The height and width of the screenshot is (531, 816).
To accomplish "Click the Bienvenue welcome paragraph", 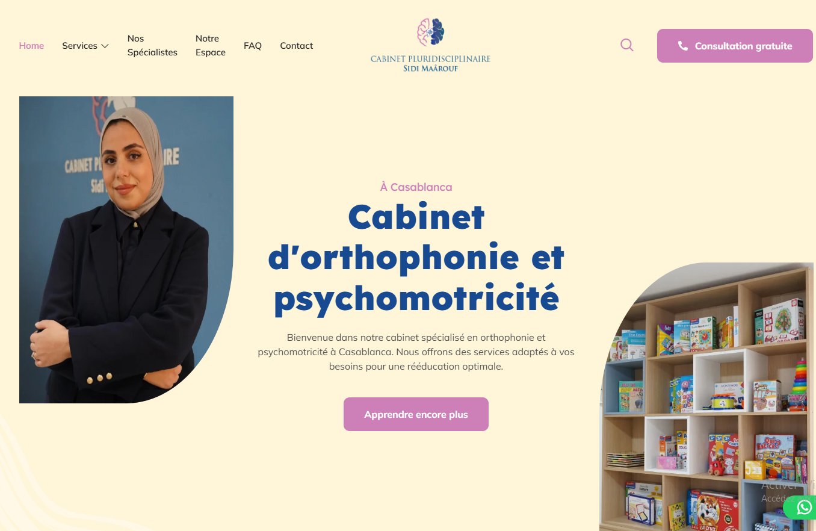I will tap(416, 352).
